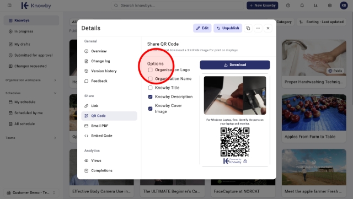Uncheck the Knowby Cover Image option

[x=151, y=109]
